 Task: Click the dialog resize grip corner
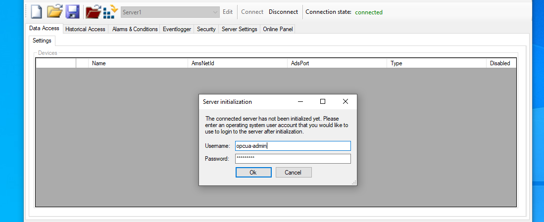pyautogui.click(x=354, y=182)
